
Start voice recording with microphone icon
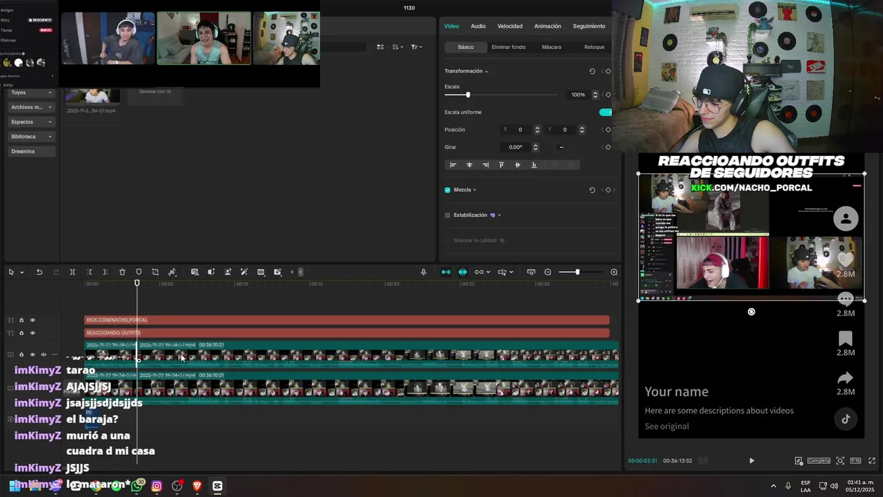point(424,272)
